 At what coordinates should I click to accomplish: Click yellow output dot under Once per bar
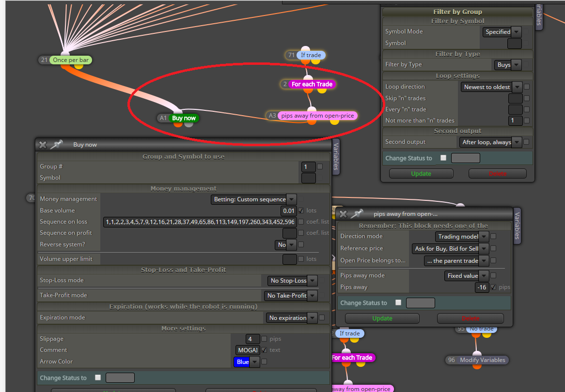pos(78,66)
